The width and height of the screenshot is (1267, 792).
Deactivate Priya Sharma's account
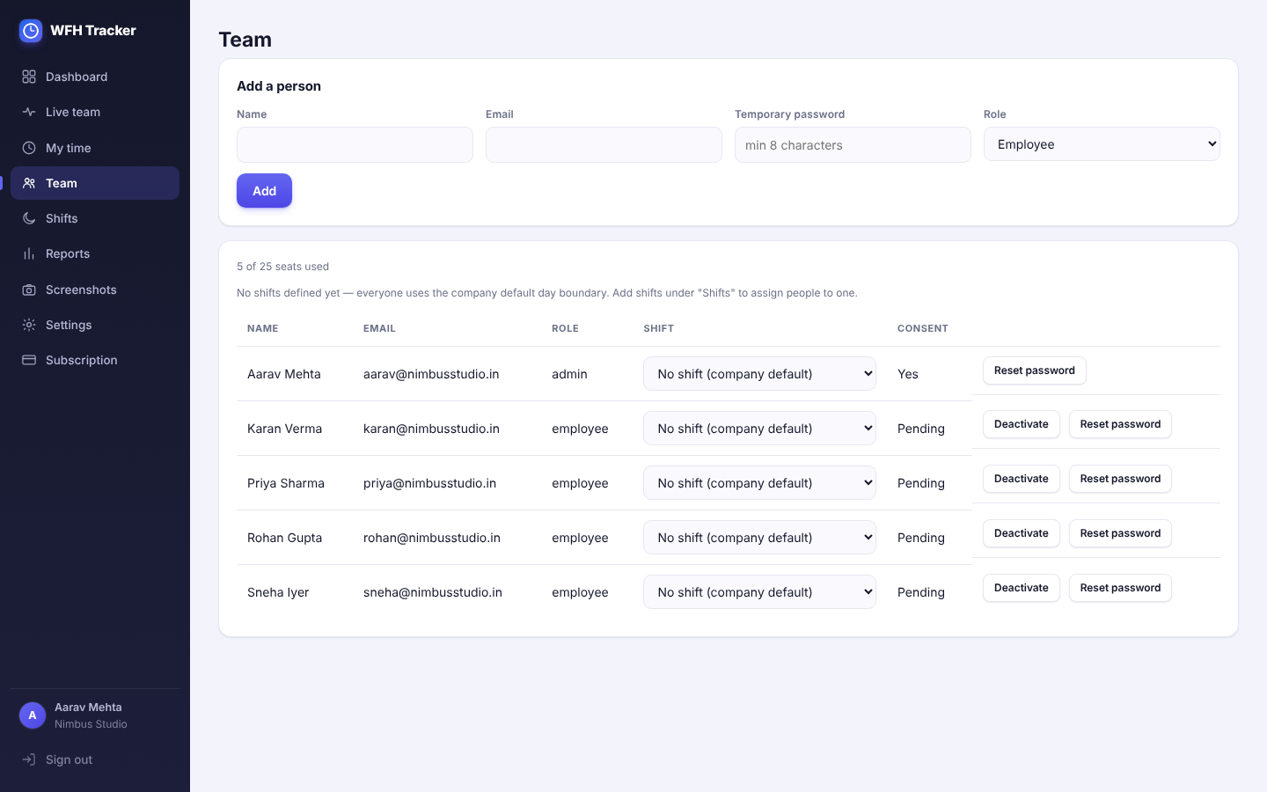pos(1021,479)
